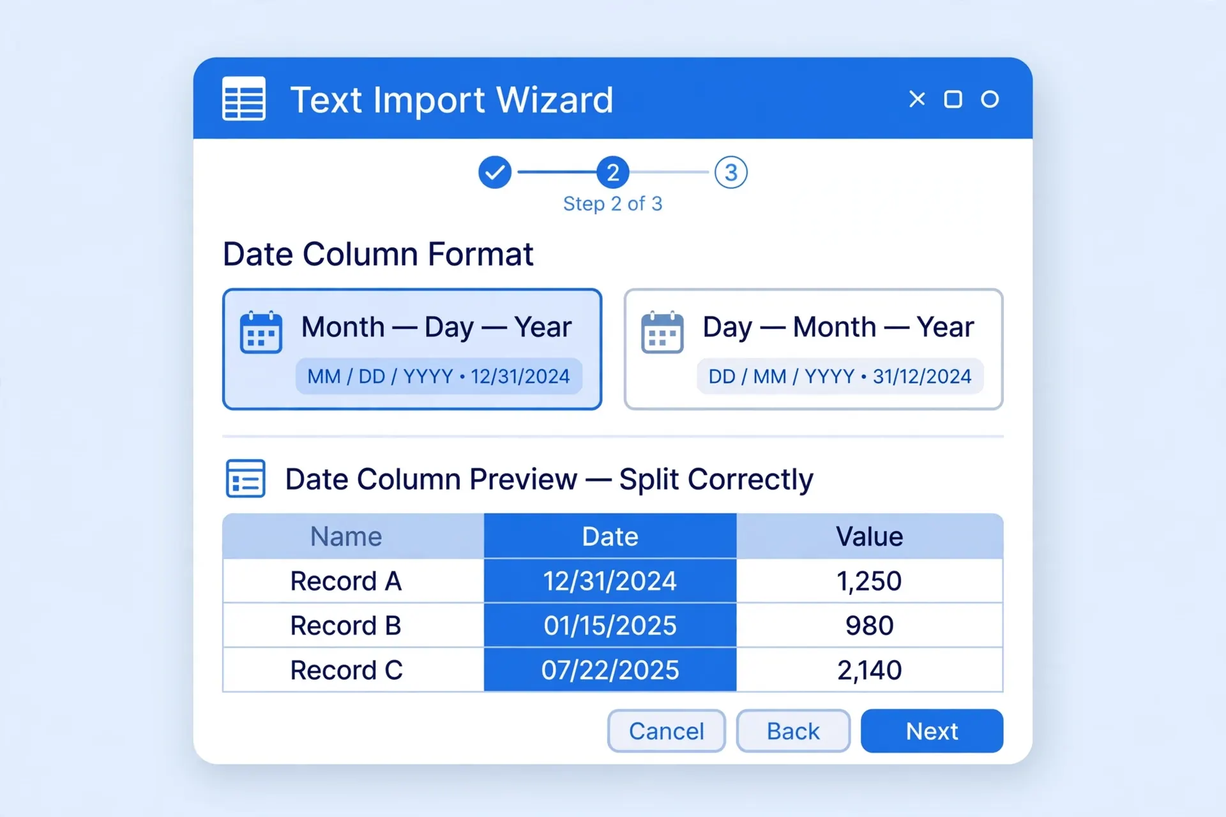
Task: Jump to step 3 circle indicator
Action: point(731,172)
